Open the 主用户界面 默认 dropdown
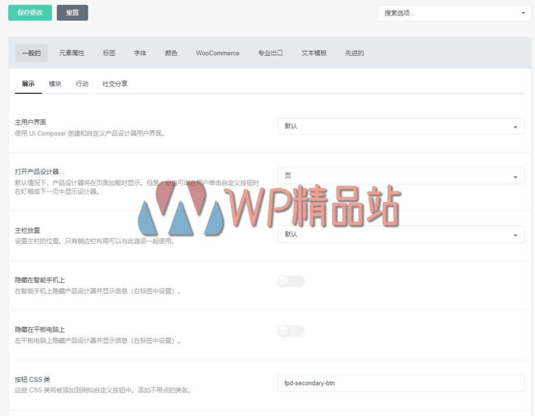The width and height of the screenshot is (535, 416). 402,126
